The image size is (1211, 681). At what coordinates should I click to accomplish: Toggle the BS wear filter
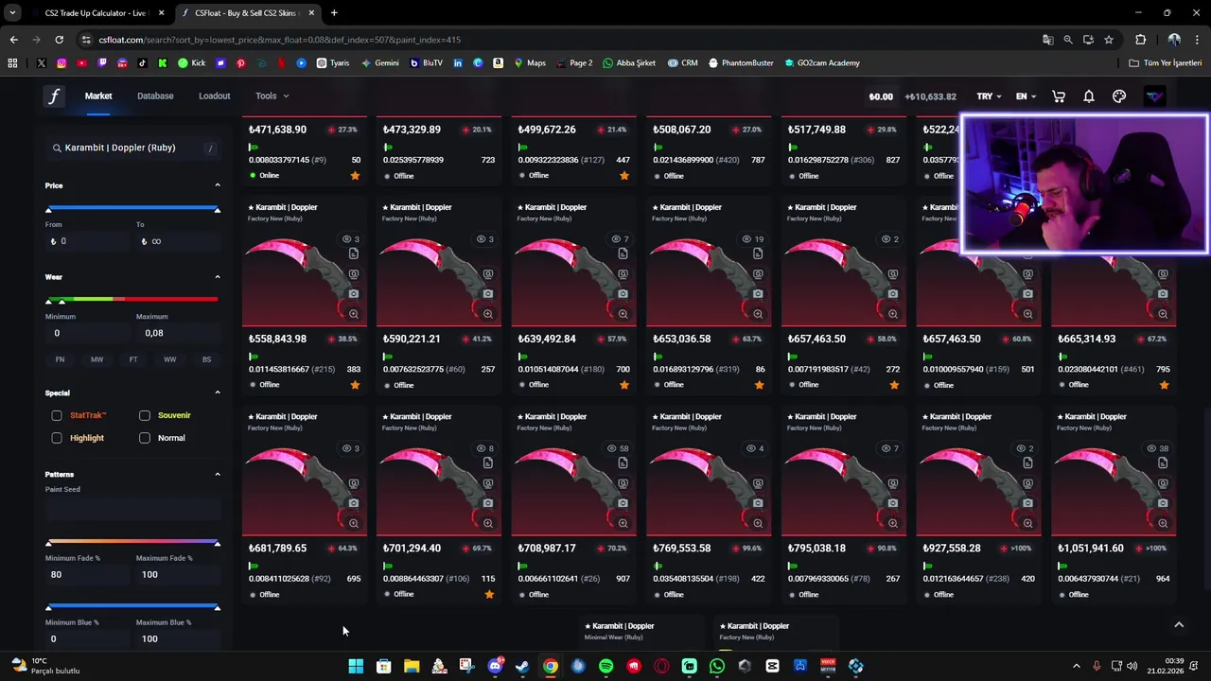click(x=206, y=359)
